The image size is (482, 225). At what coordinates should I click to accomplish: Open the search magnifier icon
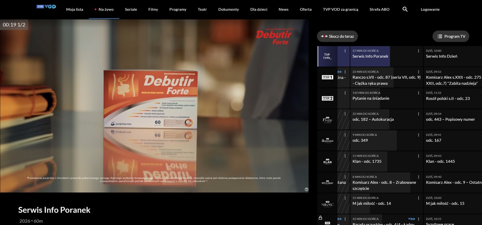click(x=405, y=9)
